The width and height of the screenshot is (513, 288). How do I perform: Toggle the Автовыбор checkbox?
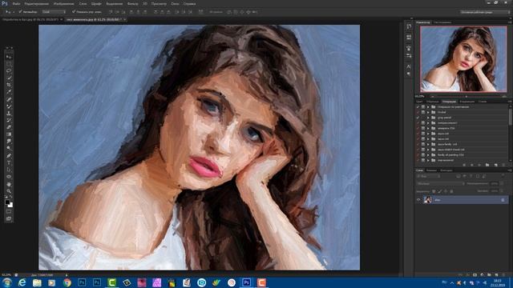(x=20, y=11)
